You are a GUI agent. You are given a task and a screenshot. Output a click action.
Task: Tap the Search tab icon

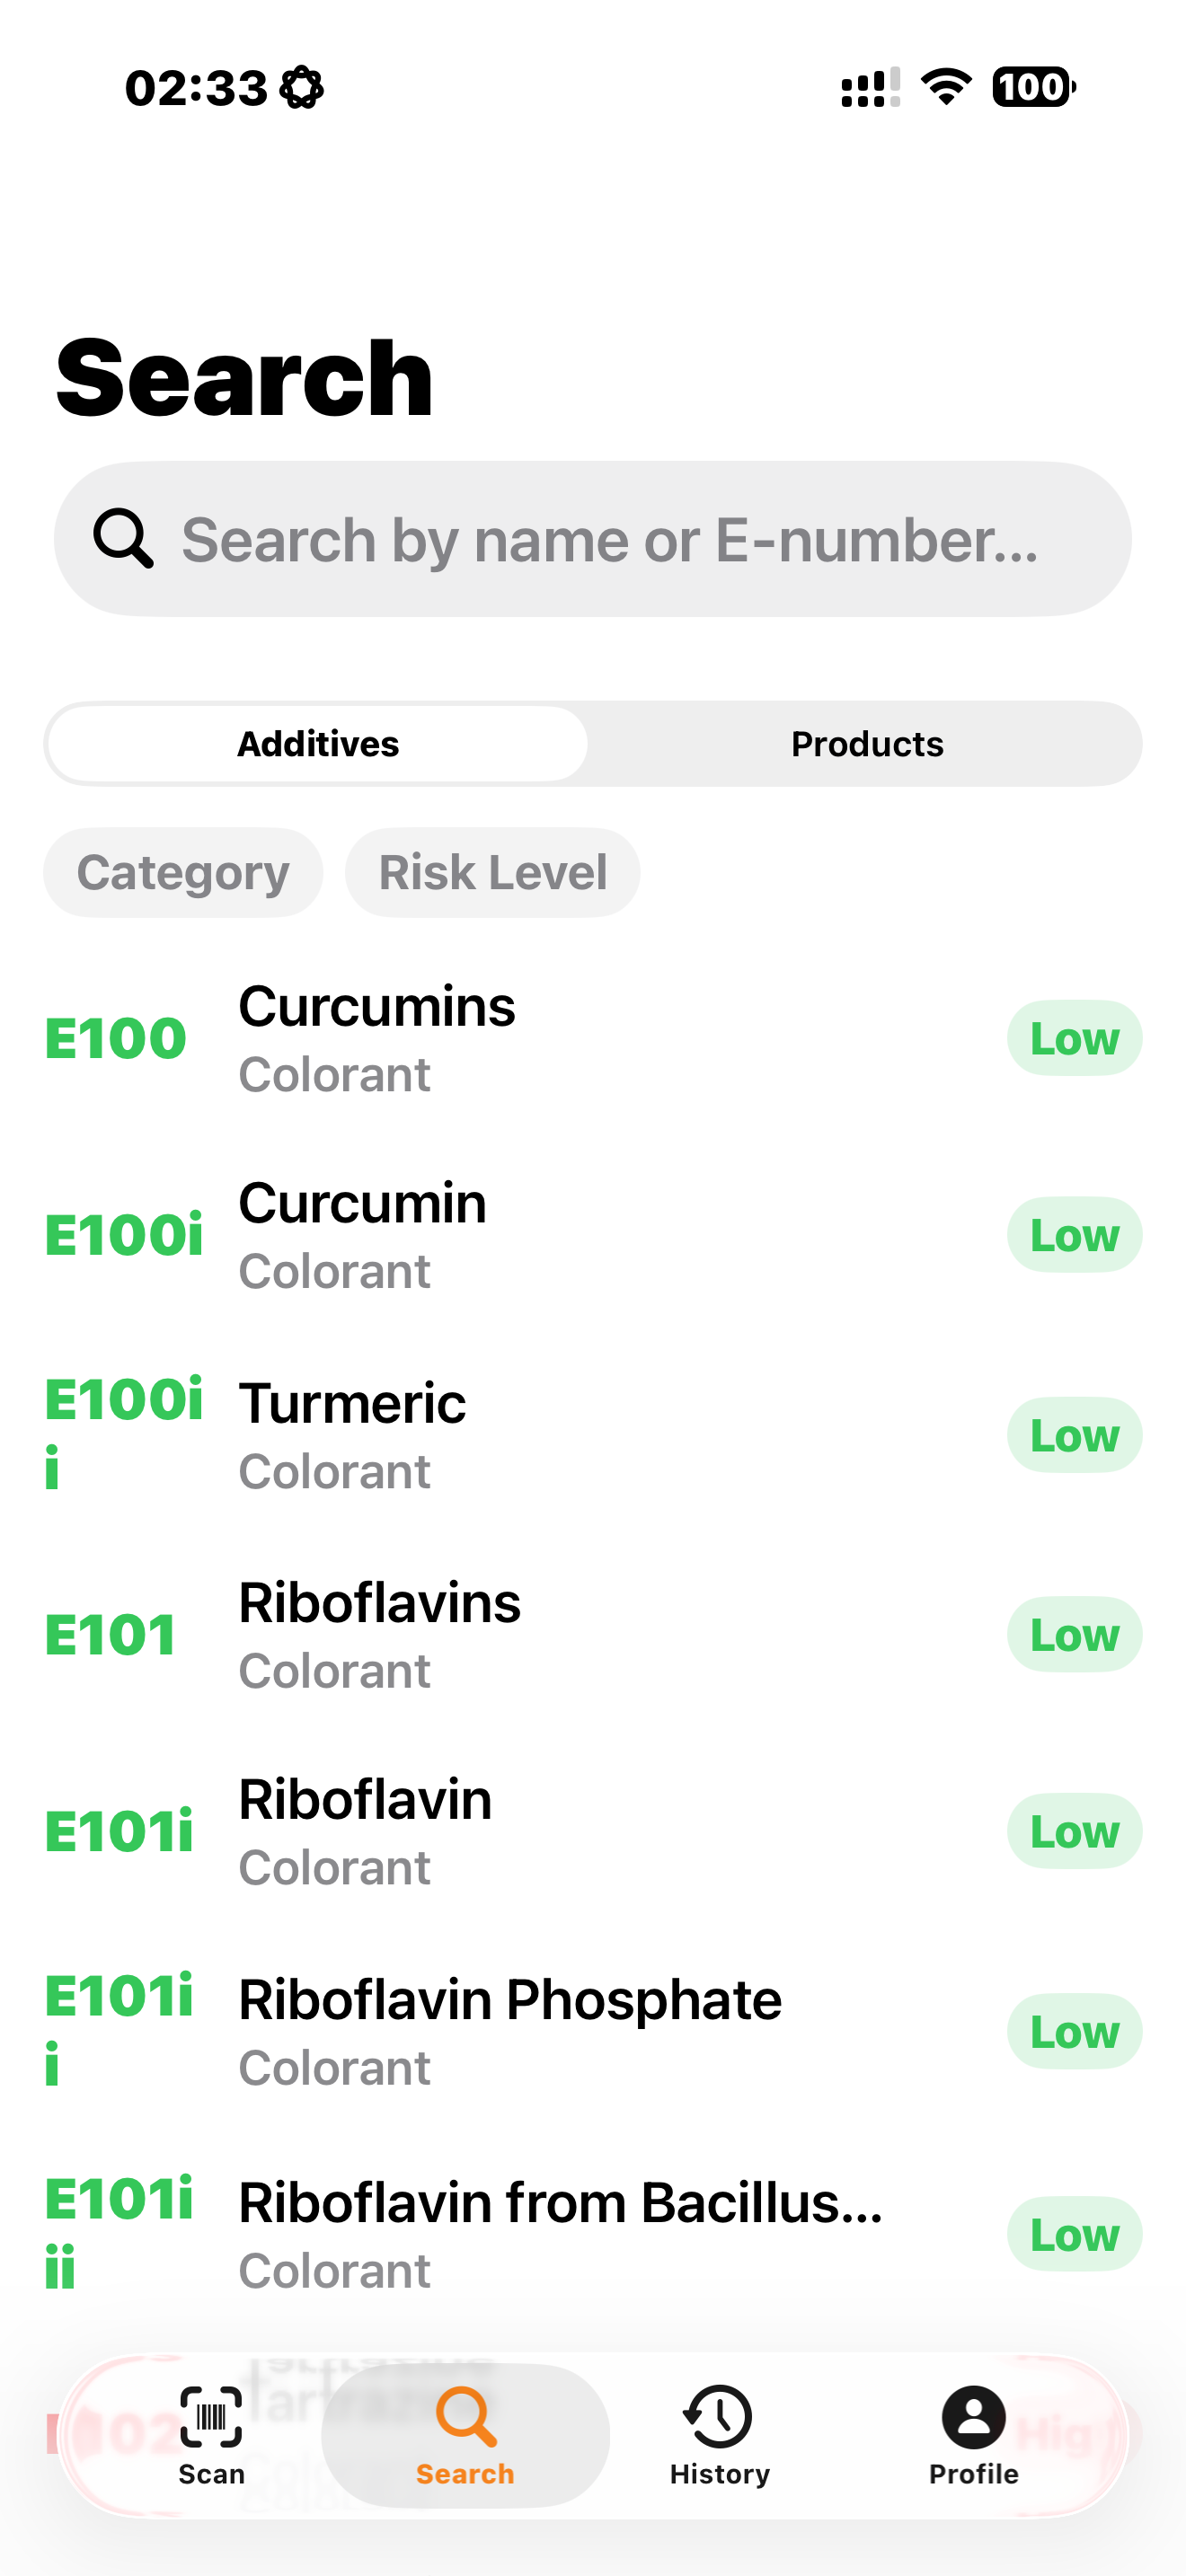[x=465, y=2417]
